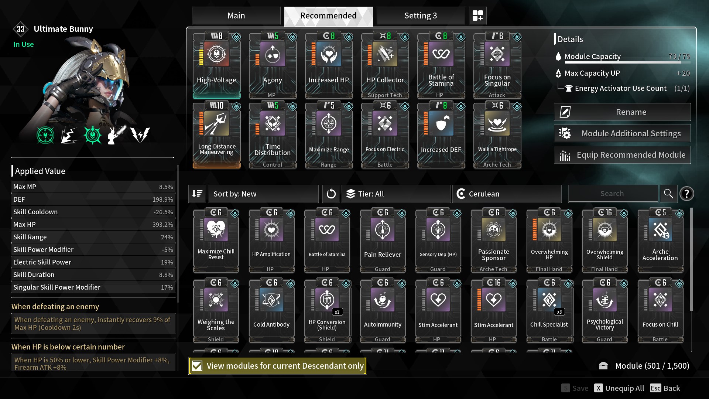The height and width of the screenshot is (399, 709).
Task: Click the magnifier search icon
Action: point(668,194)
